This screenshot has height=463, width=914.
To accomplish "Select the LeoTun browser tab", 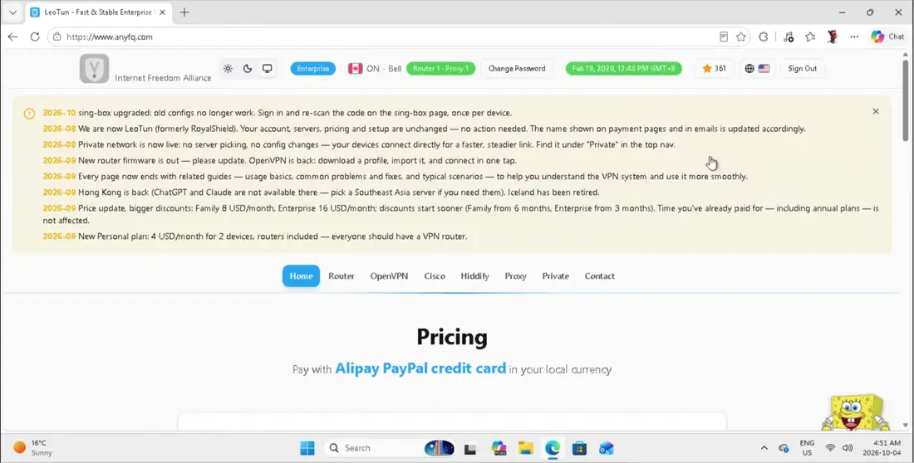I will 99,12.
